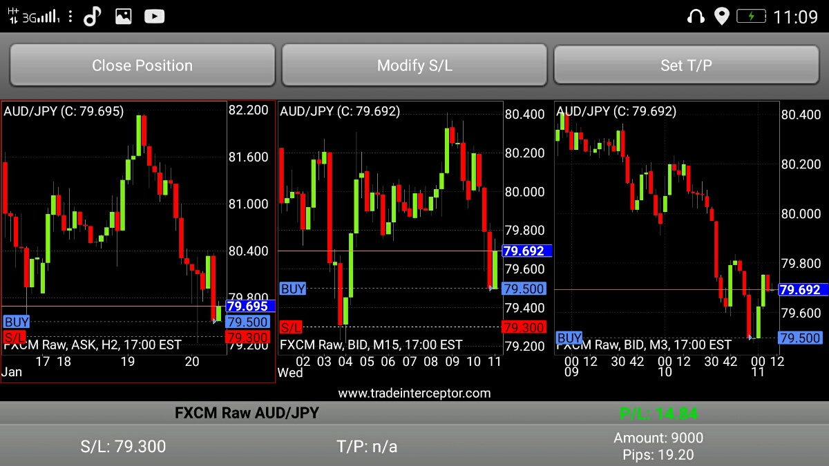Tap 80.400 axis label on M15 chart

[x=524, y=114]
